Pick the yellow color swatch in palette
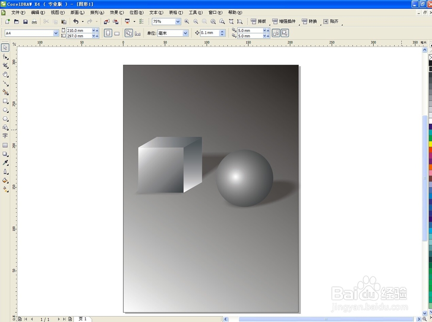The width and height of the screenshot is (432, 322). tap(430, 144)
